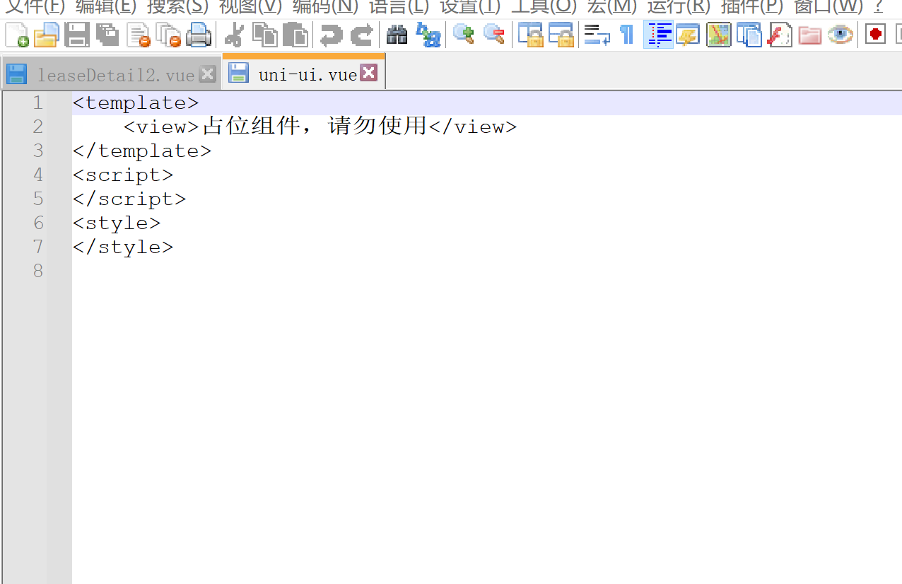902x584 pixels.
Task: Click the opening <style> tag
Action: click(x=117, y=223)
